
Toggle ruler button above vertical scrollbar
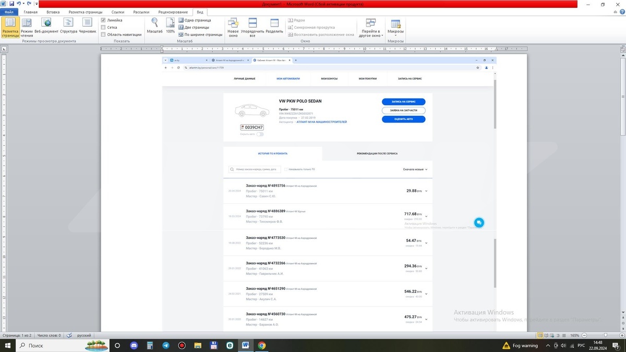[x=622, y=48]
